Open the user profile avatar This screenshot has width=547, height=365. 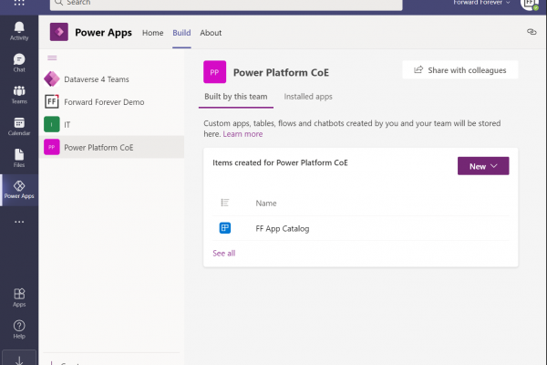(x=531, y=4)
